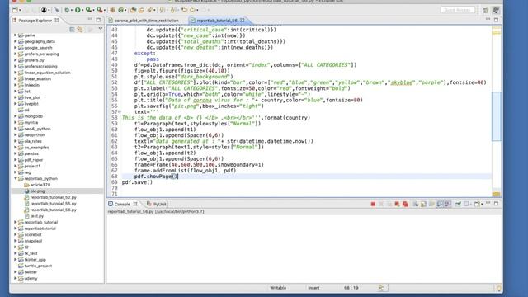Click the Writable status bar entry
Viewport: 528px width, 297px height.
278,288
